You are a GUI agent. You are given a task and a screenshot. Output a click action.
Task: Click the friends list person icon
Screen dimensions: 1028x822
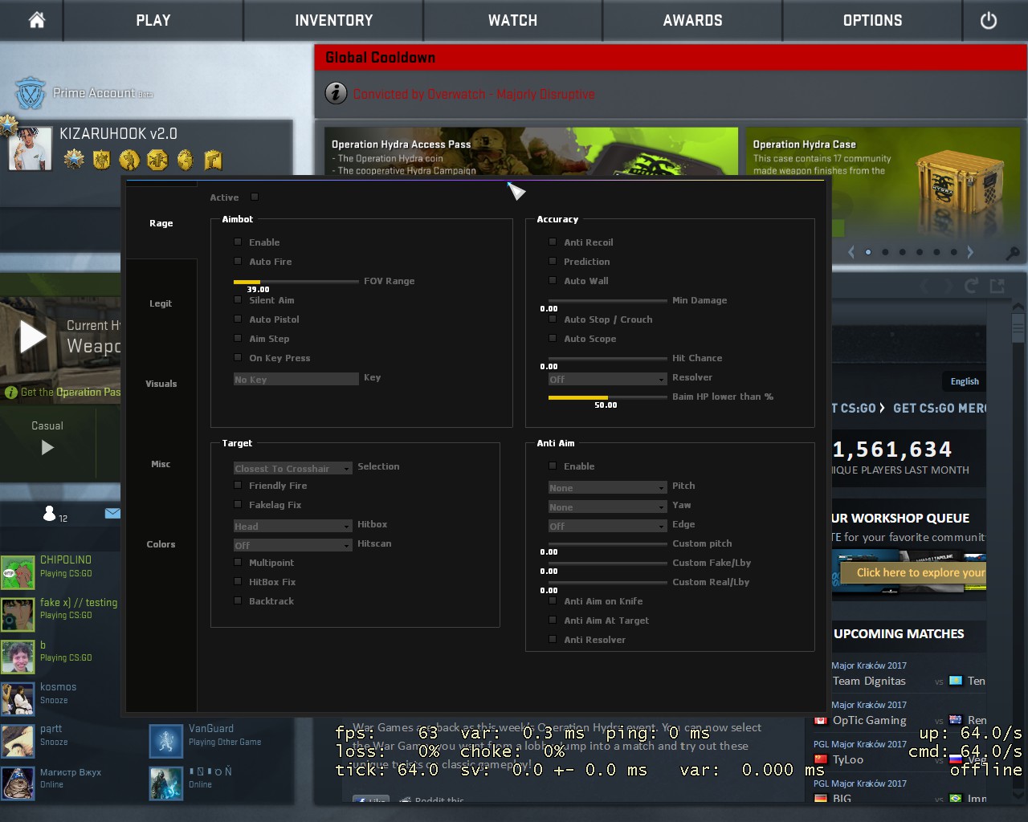(x=50, y=514)
